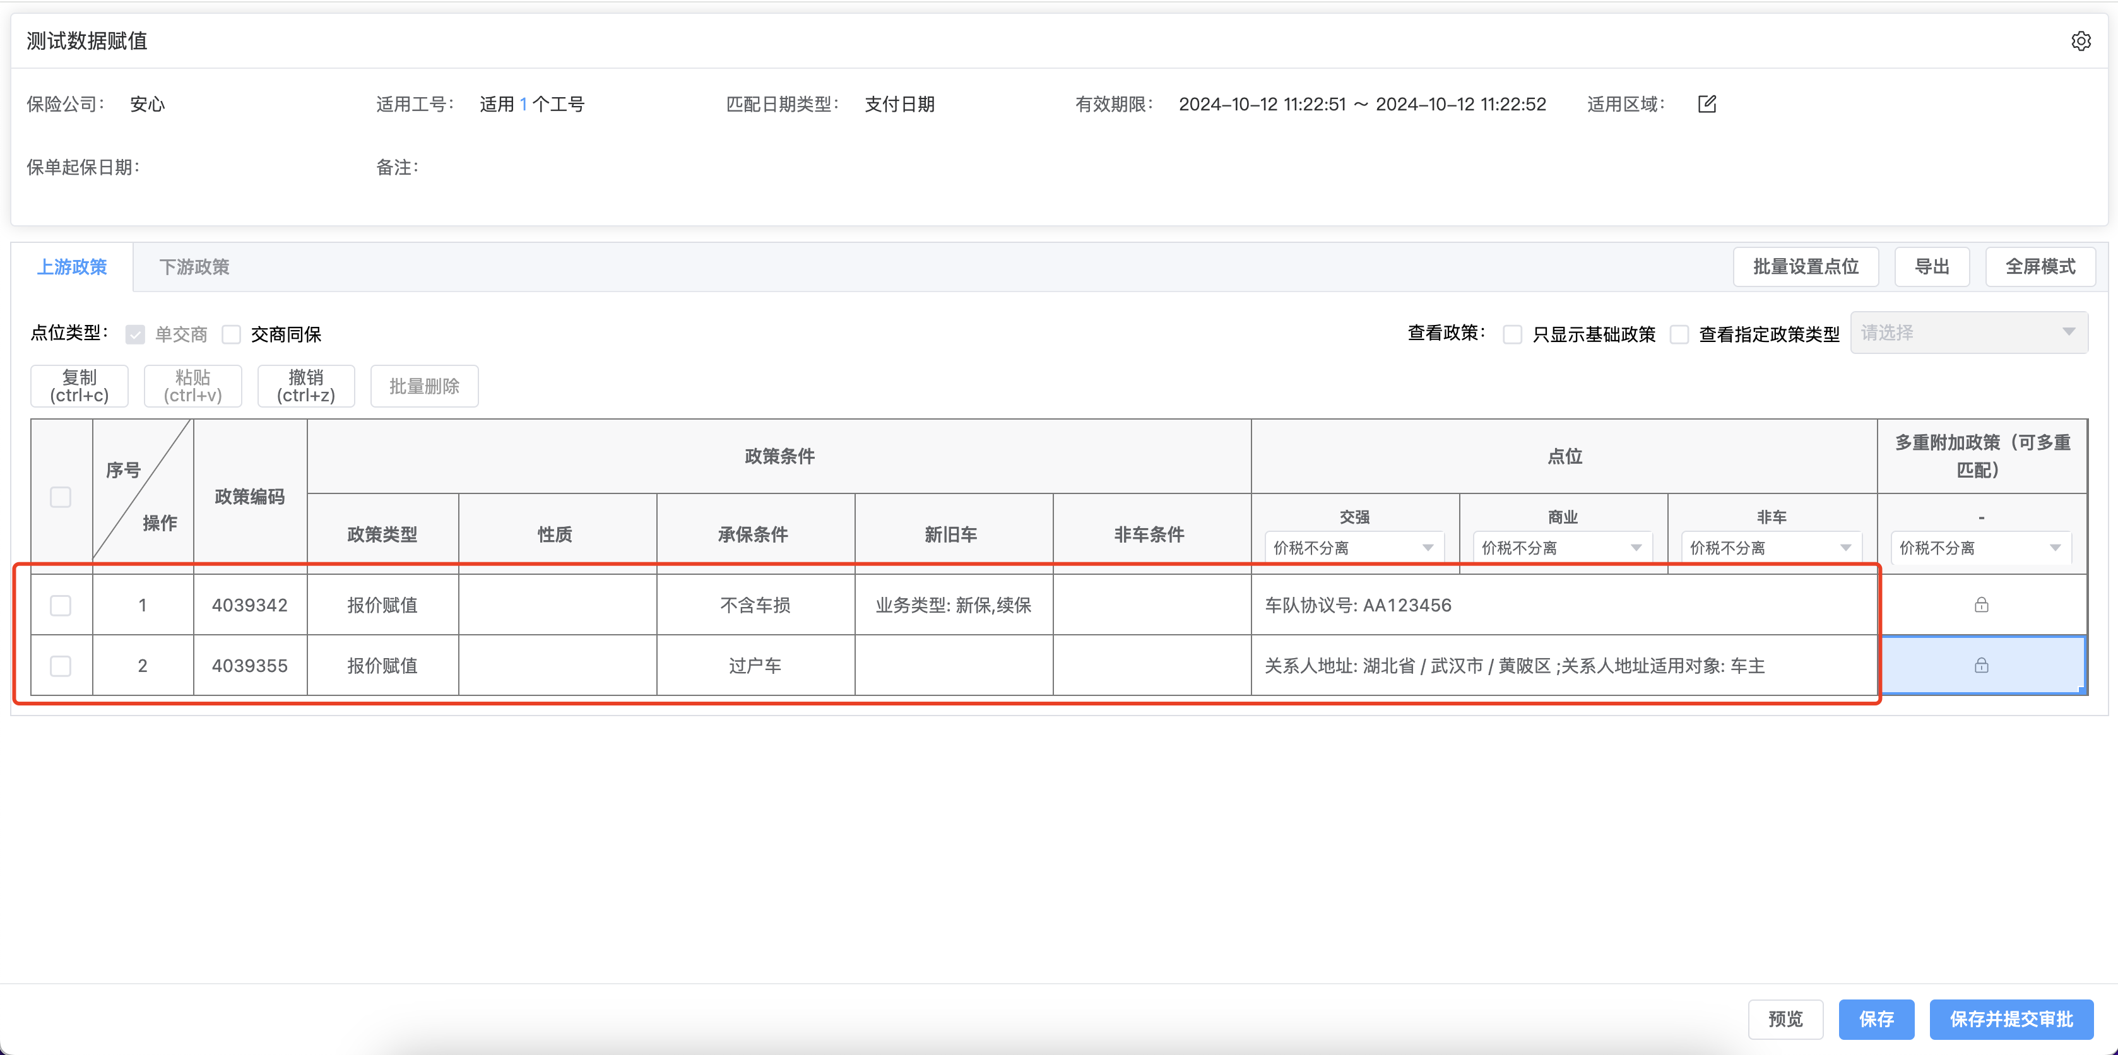Open 非车 价税不分离 dropdown

(x=1771, y=548)
